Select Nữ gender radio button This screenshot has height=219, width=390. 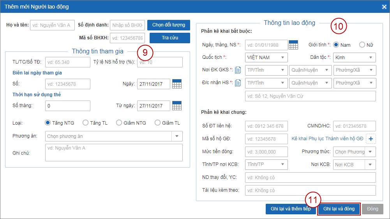click(x=362, y=45)
